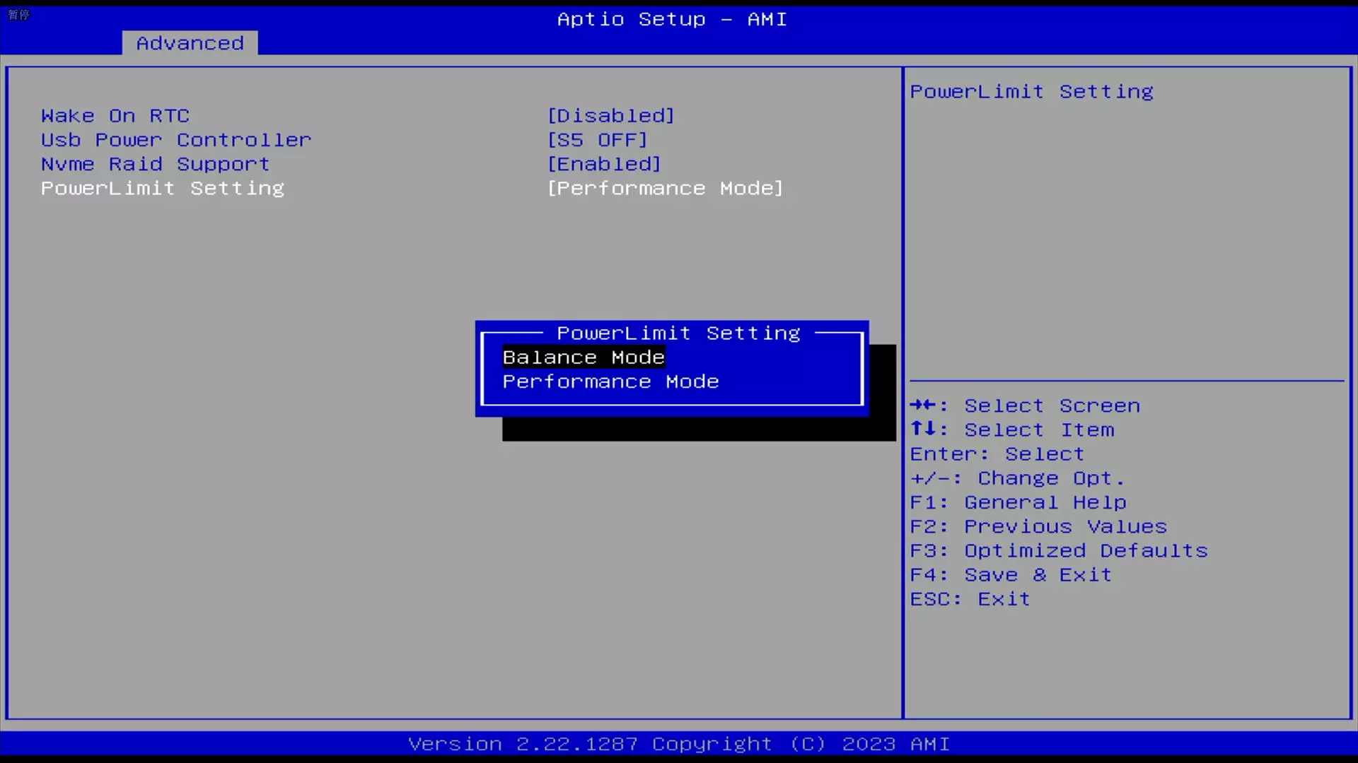Click the F2 Previous Values hint
This screenshot has width=1358, height=763.
tap(1038, 526)
